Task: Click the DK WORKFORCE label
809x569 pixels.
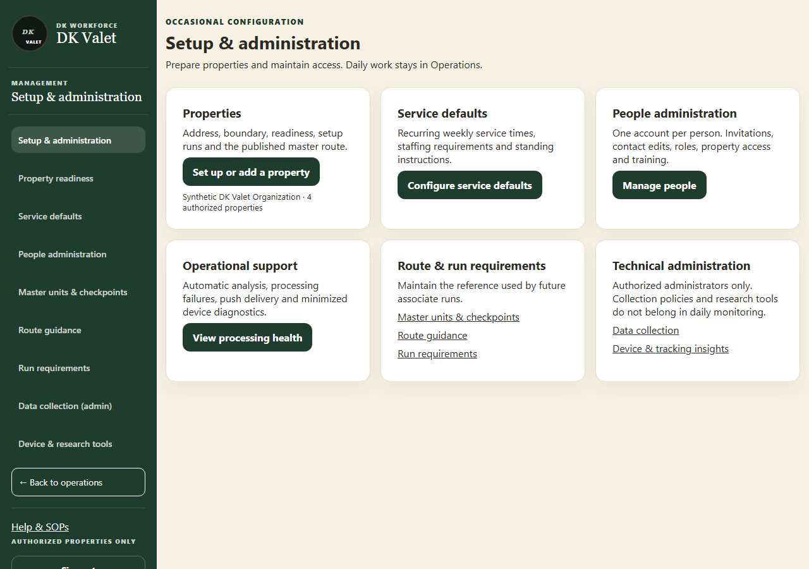Action: coord(87,25)
